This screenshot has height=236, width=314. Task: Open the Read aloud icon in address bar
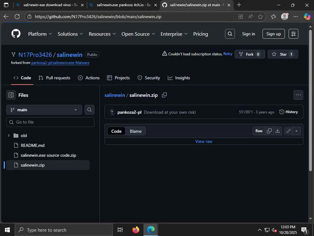[x=250, y=17]
